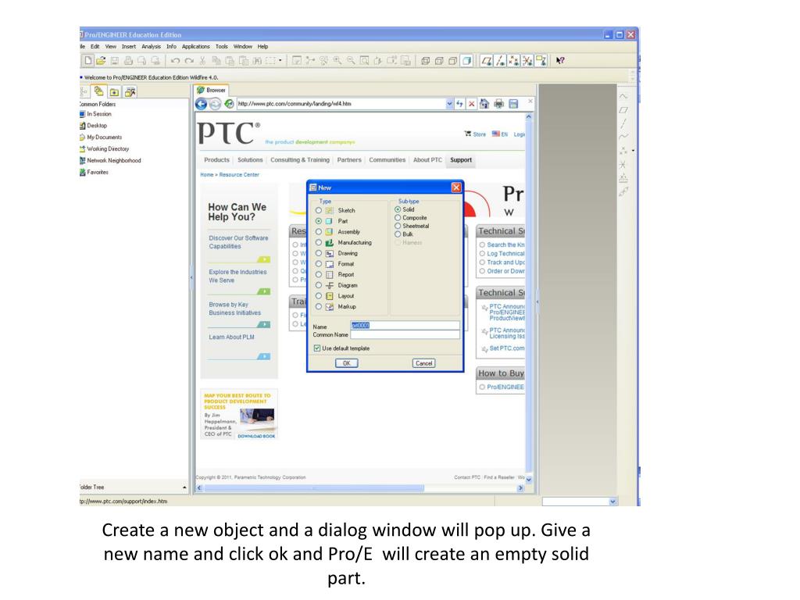Open the Connections navigator tab icon
Image resolution: width=800 pixels, height=600 pixels.
(x=130, y=92)
